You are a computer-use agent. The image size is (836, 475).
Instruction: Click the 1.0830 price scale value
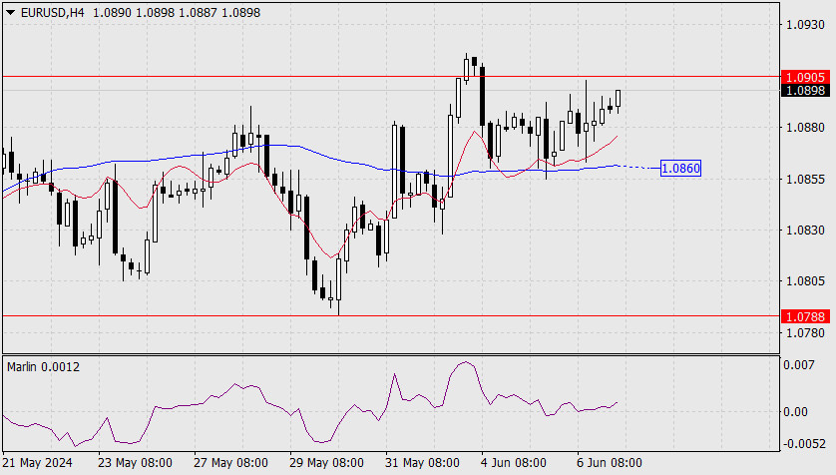(x=805, y=231)
